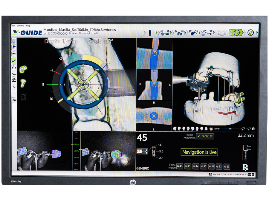
Task: Select the highlighted green navigation target step
Action: [236, 32]
